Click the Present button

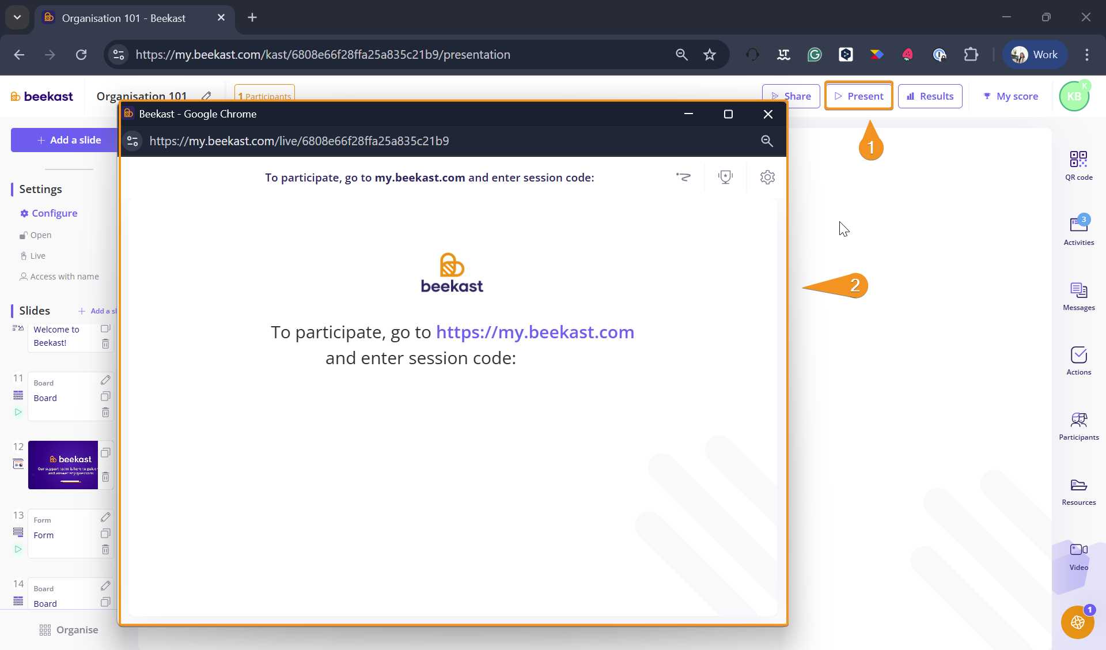(858, 96)
